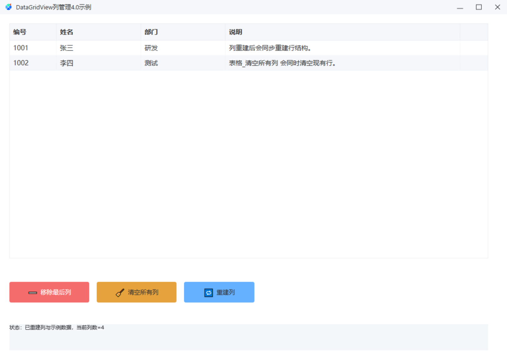Click the 清空所有列 button label
The height and width of the screenshot is (357, 507).
tap(143, 292)
